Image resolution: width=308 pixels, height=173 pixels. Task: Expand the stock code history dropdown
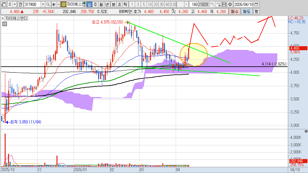pyautogui.click(x=43, y=4)
